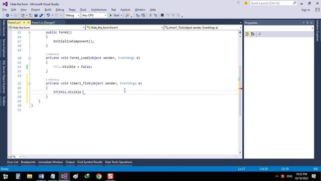Click the notifications flag icon
The image size is (321, 181).
238,3
